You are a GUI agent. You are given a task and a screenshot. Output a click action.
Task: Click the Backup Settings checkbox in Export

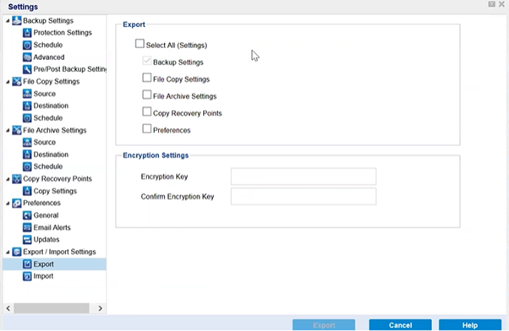click(147, 61)
